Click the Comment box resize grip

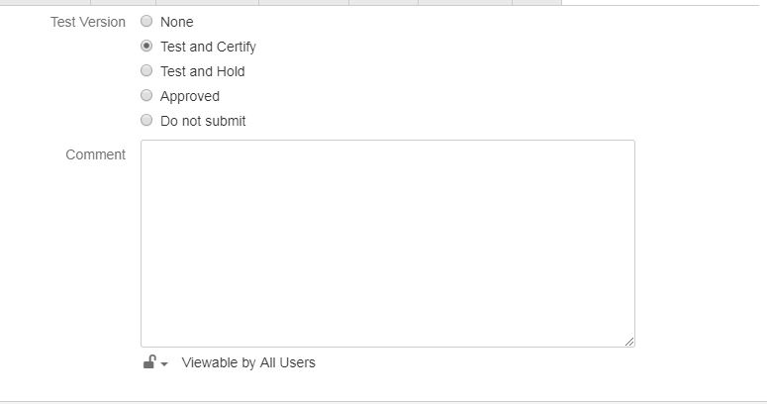pyautogui.click(x=629, y=342)
